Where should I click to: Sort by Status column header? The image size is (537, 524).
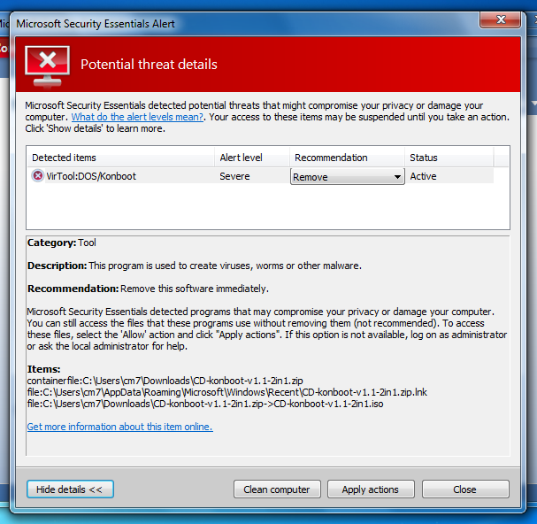pyautogui.click(x=449, y=158)
